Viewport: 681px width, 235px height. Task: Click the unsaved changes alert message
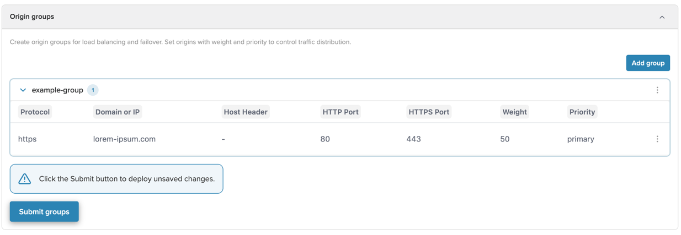[x=126, y=179]
